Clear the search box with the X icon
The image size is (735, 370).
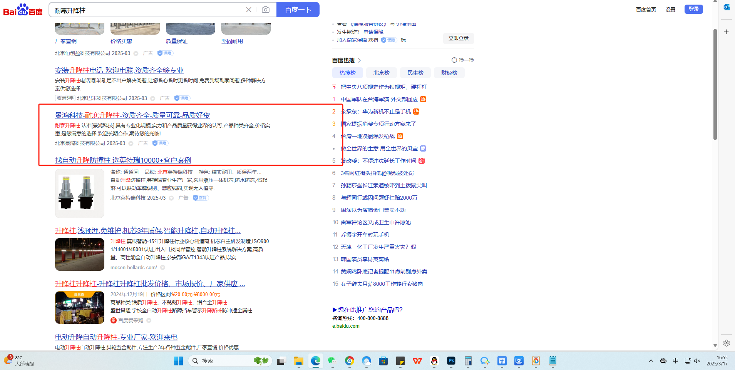[x=249, y=10]
